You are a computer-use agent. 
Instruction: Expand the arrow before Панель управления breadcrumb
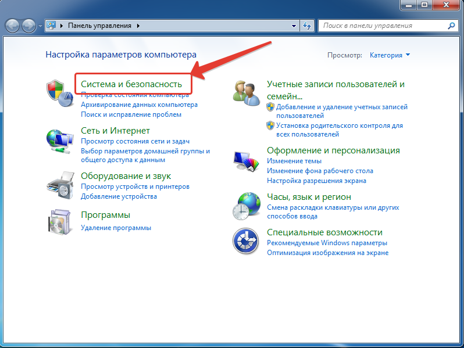pos(62,26)
